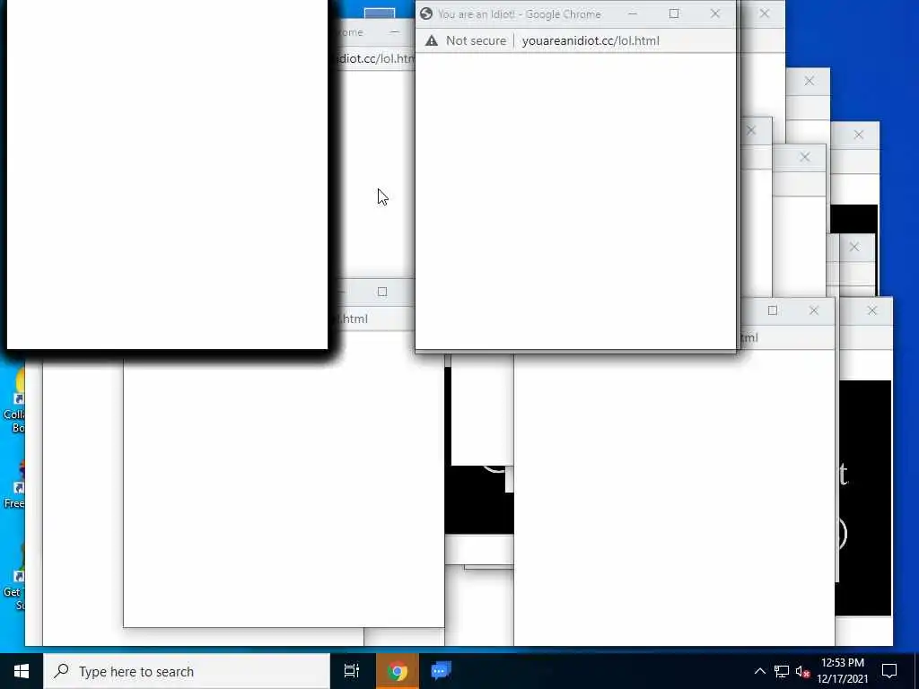Minimize the front 'You are an Idiot!' window

click(633, 13)
